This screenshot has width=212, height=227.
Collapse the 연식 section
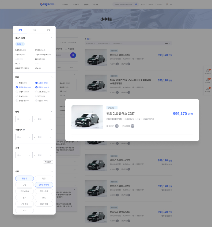point(52,112)
